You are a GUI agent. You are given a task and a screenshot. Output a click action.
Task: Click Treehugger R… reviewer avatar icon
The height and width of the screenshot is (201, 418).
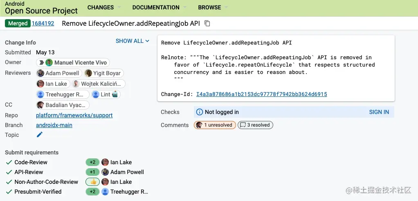[40, 94]
